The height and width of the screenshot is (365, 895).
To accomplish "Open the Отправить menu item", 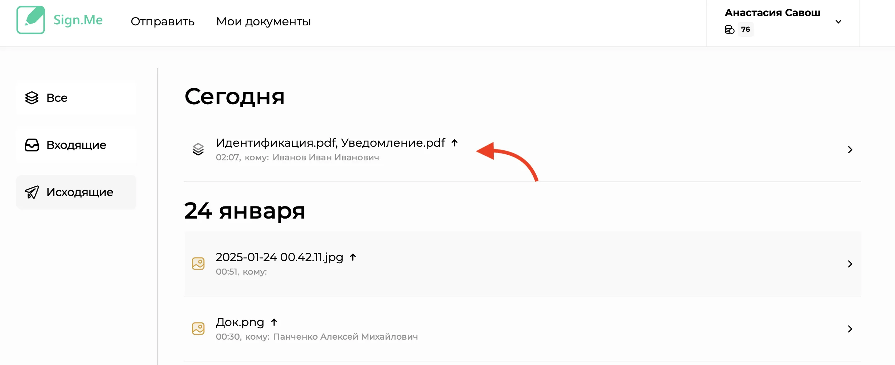I will [163, 21].
